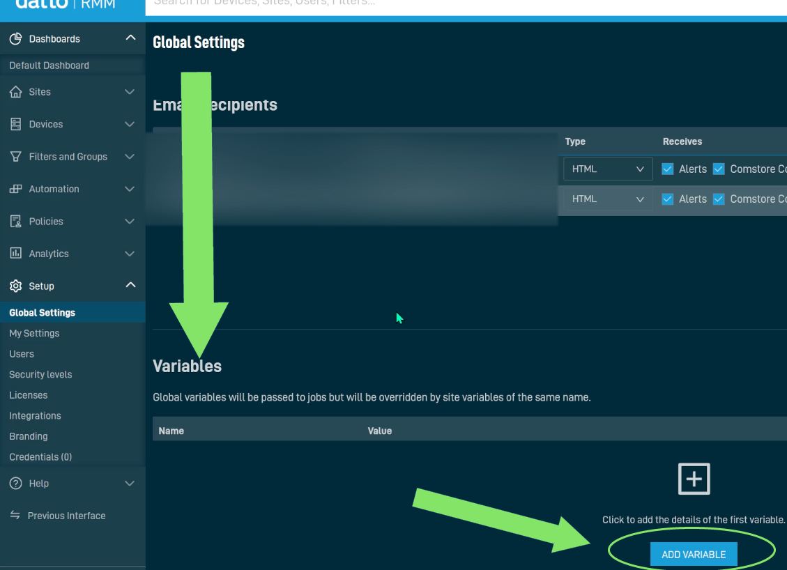Viewport: 787px width, 570px height.
Task: Expand the Help menu chevron
Action: (130, 483)
